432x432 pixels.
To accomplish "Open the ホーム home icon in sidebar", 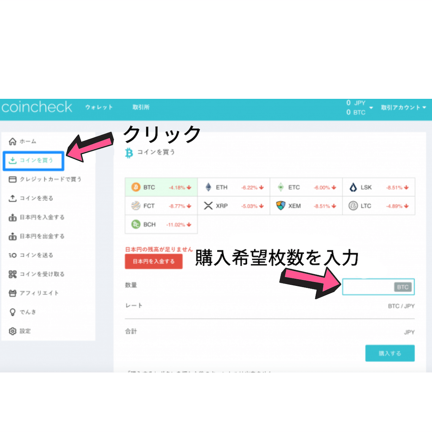I will (12, 141).
